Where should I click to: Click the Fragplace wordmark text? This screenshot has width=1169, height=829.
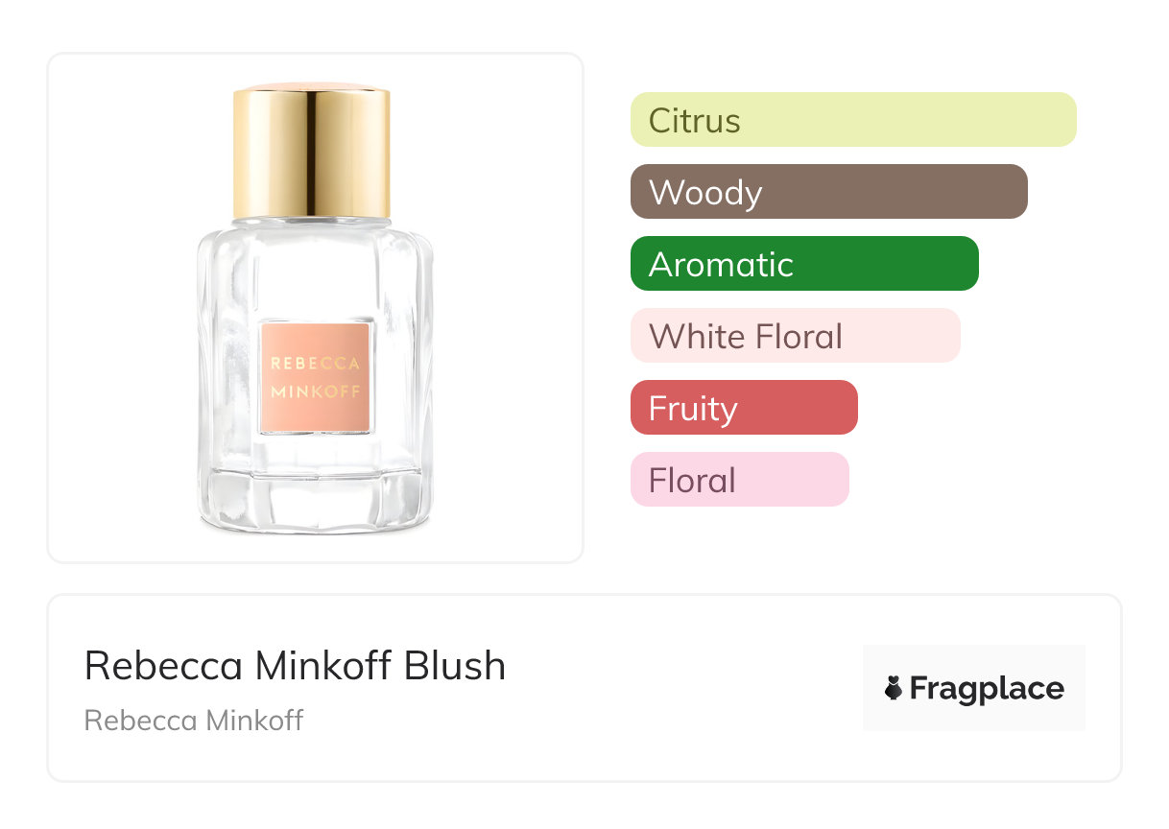tap(987, 688)
